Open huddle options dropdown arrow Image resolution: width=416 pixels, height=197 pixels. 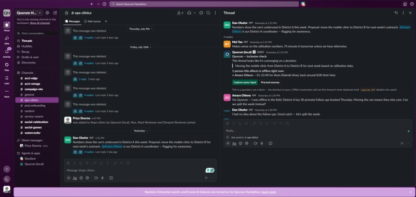point(195,13)
